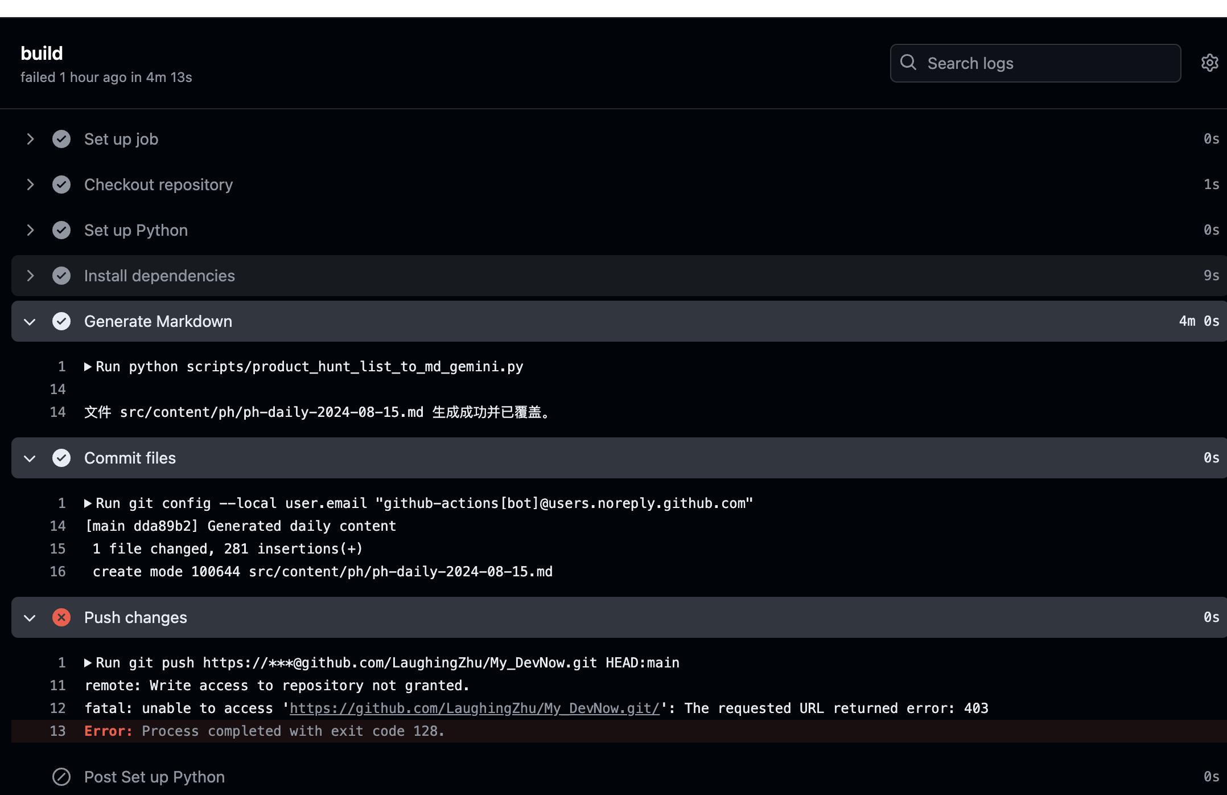
Task: Open the LaughingZhu/My_DevNow.git URL link
Action: coord(475,708)
